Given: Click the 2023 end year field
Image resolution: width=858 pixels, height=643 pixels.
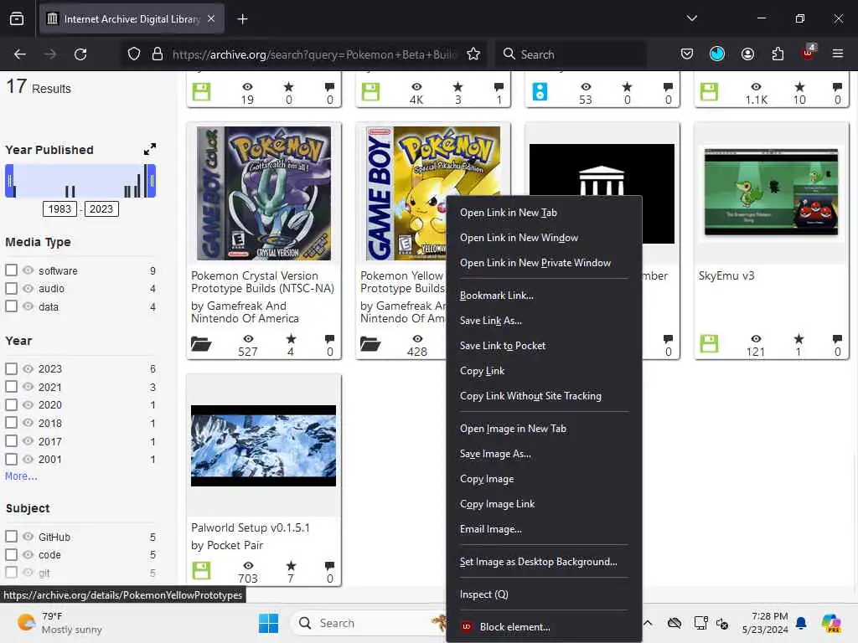Looking at the screenshot, I should pyautogui.click(x=101, y=208).
